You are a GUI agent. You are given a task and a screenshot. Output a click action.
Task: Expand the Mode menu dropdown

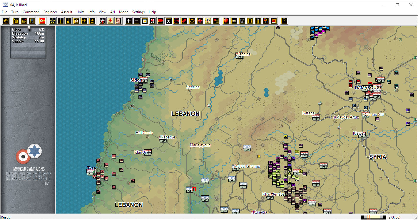123,12
